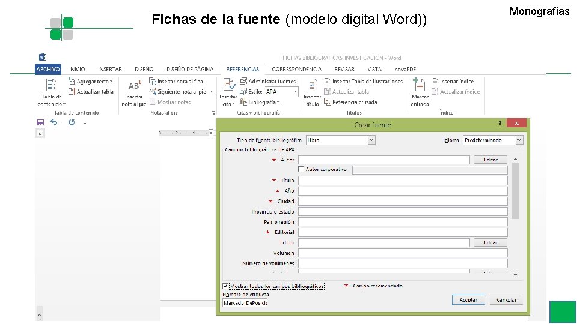
Task: Click Insertar índice
Action: [453, 81]
